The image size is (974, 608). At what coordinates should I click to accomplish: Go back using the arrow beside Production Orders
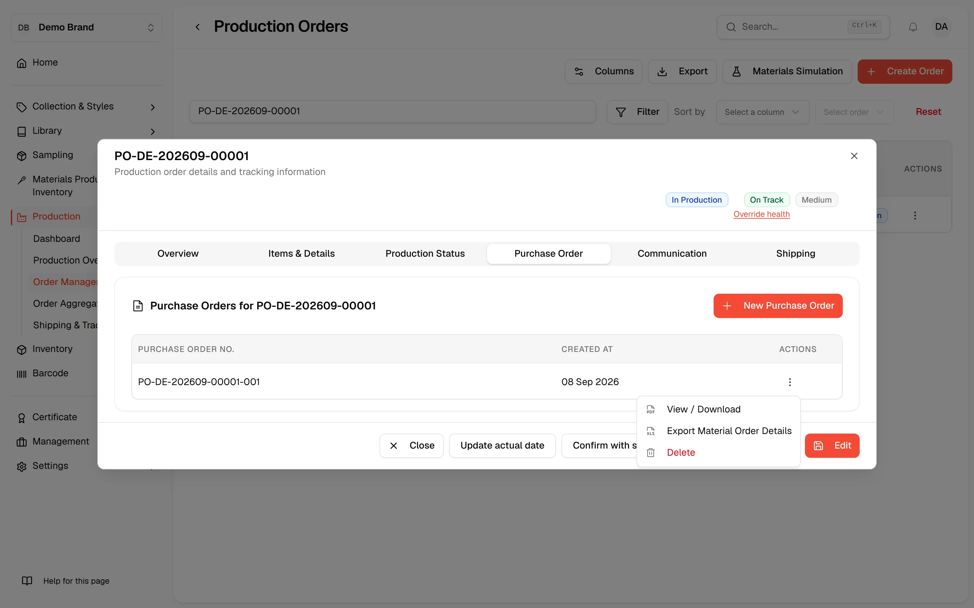pyautogui.click(x=198, y=27)
